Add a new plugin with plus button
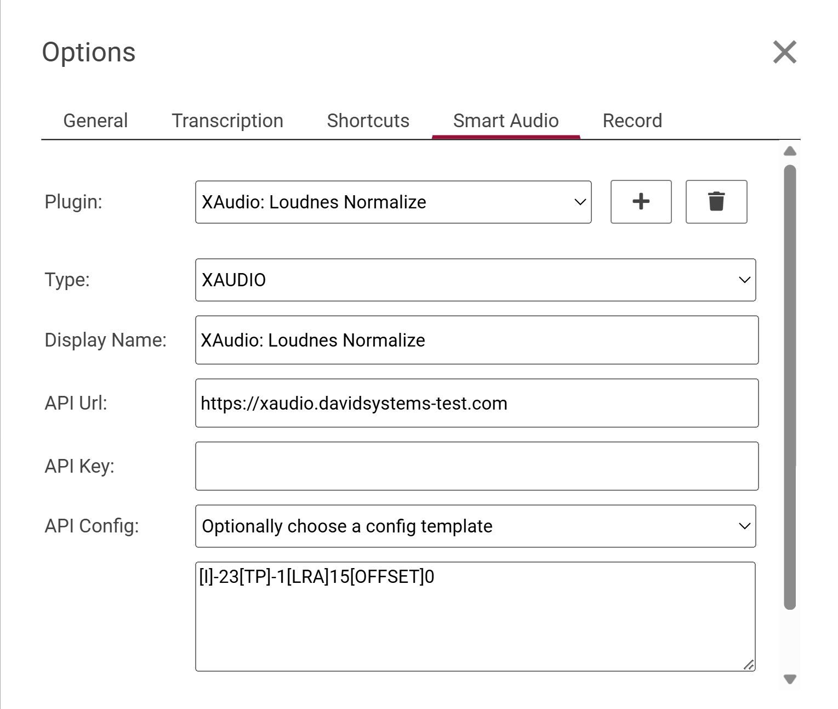The image size is (838, 709). tap(641, 202)
